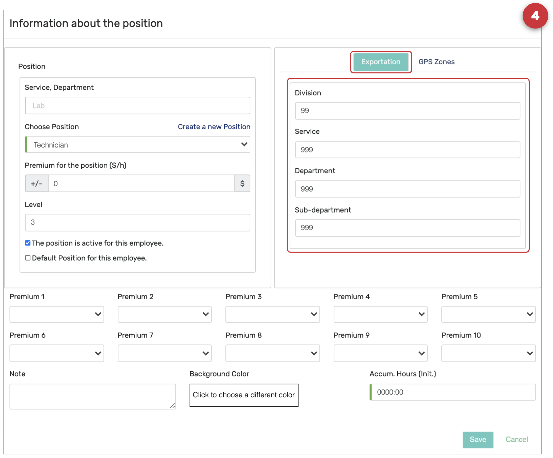Click the red step 4 badge
Image resolution: width=553 pixels, height=458 pixels.
point(535,16)
